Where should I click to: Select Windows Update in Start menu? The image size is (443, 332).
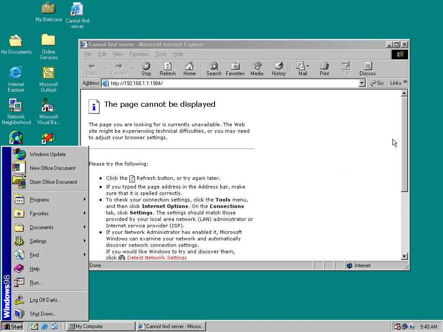tap(50, 154)
